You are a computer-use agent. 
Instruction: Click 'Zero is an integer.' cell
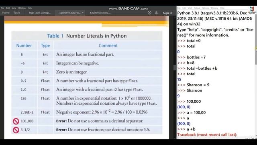tap(72, 72)
